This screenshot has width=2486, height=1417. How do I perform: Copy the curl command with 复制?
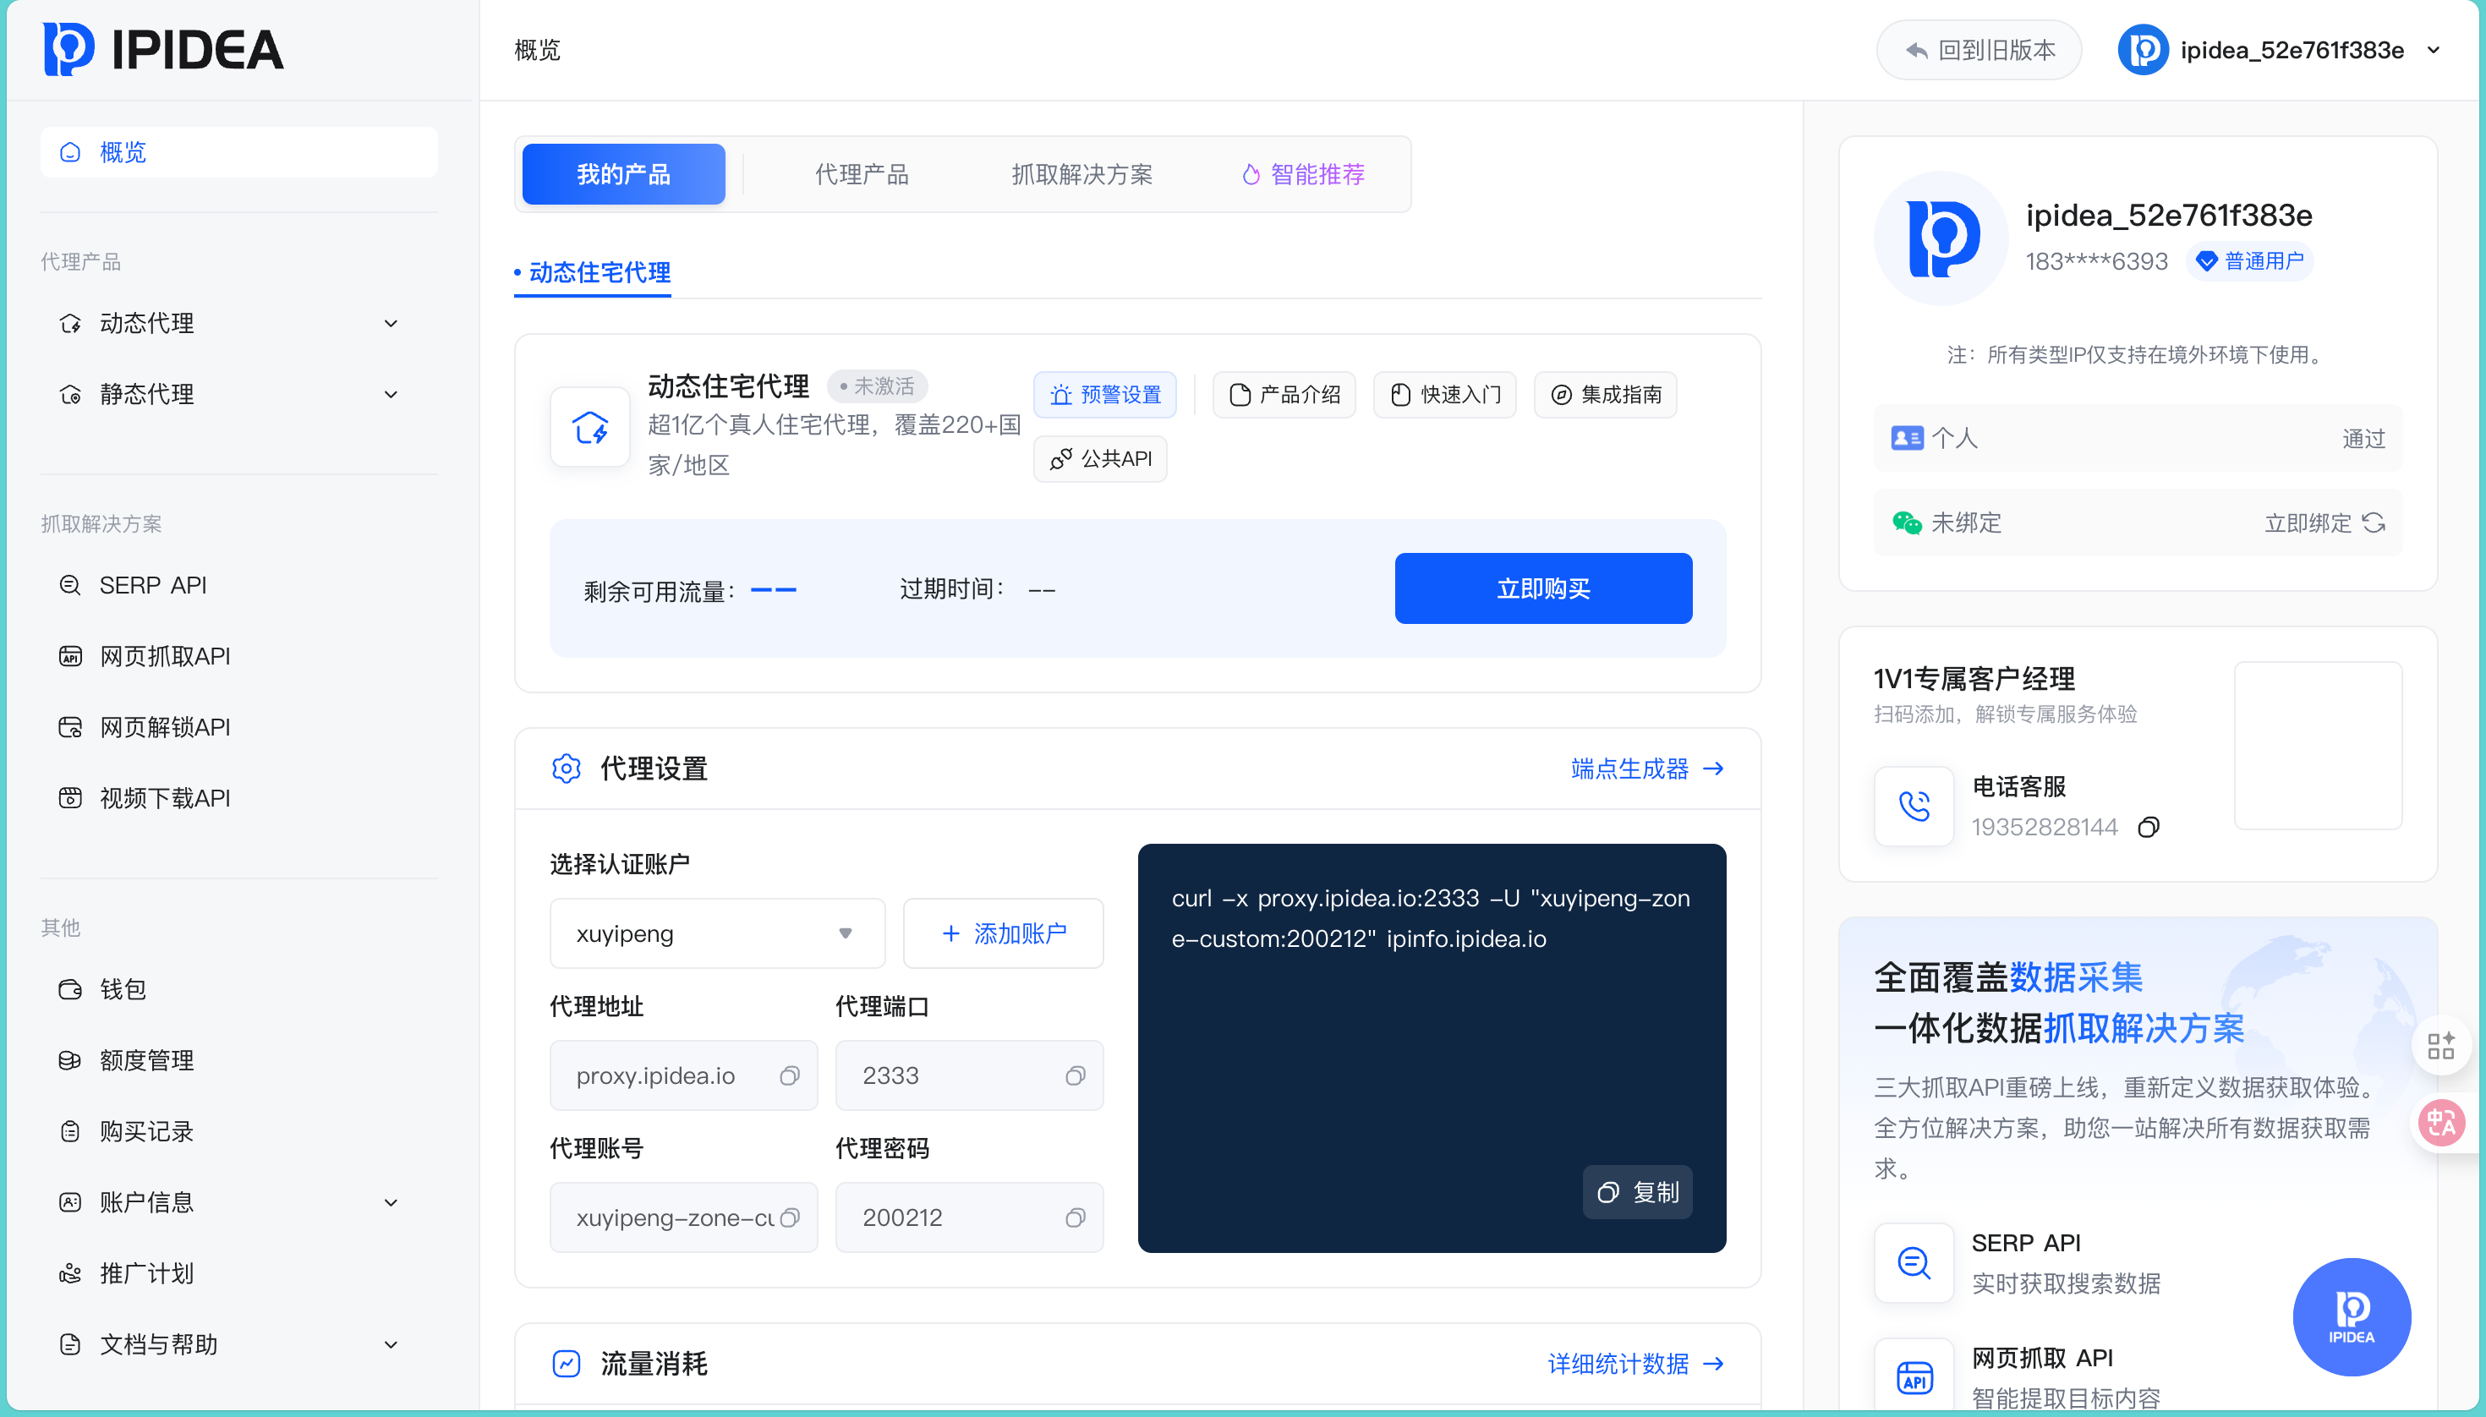[x=1637, y=1192]
